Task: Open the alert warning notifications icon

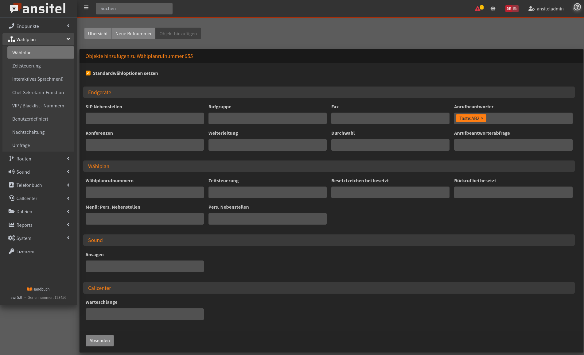Action: [x=478, y=9]
